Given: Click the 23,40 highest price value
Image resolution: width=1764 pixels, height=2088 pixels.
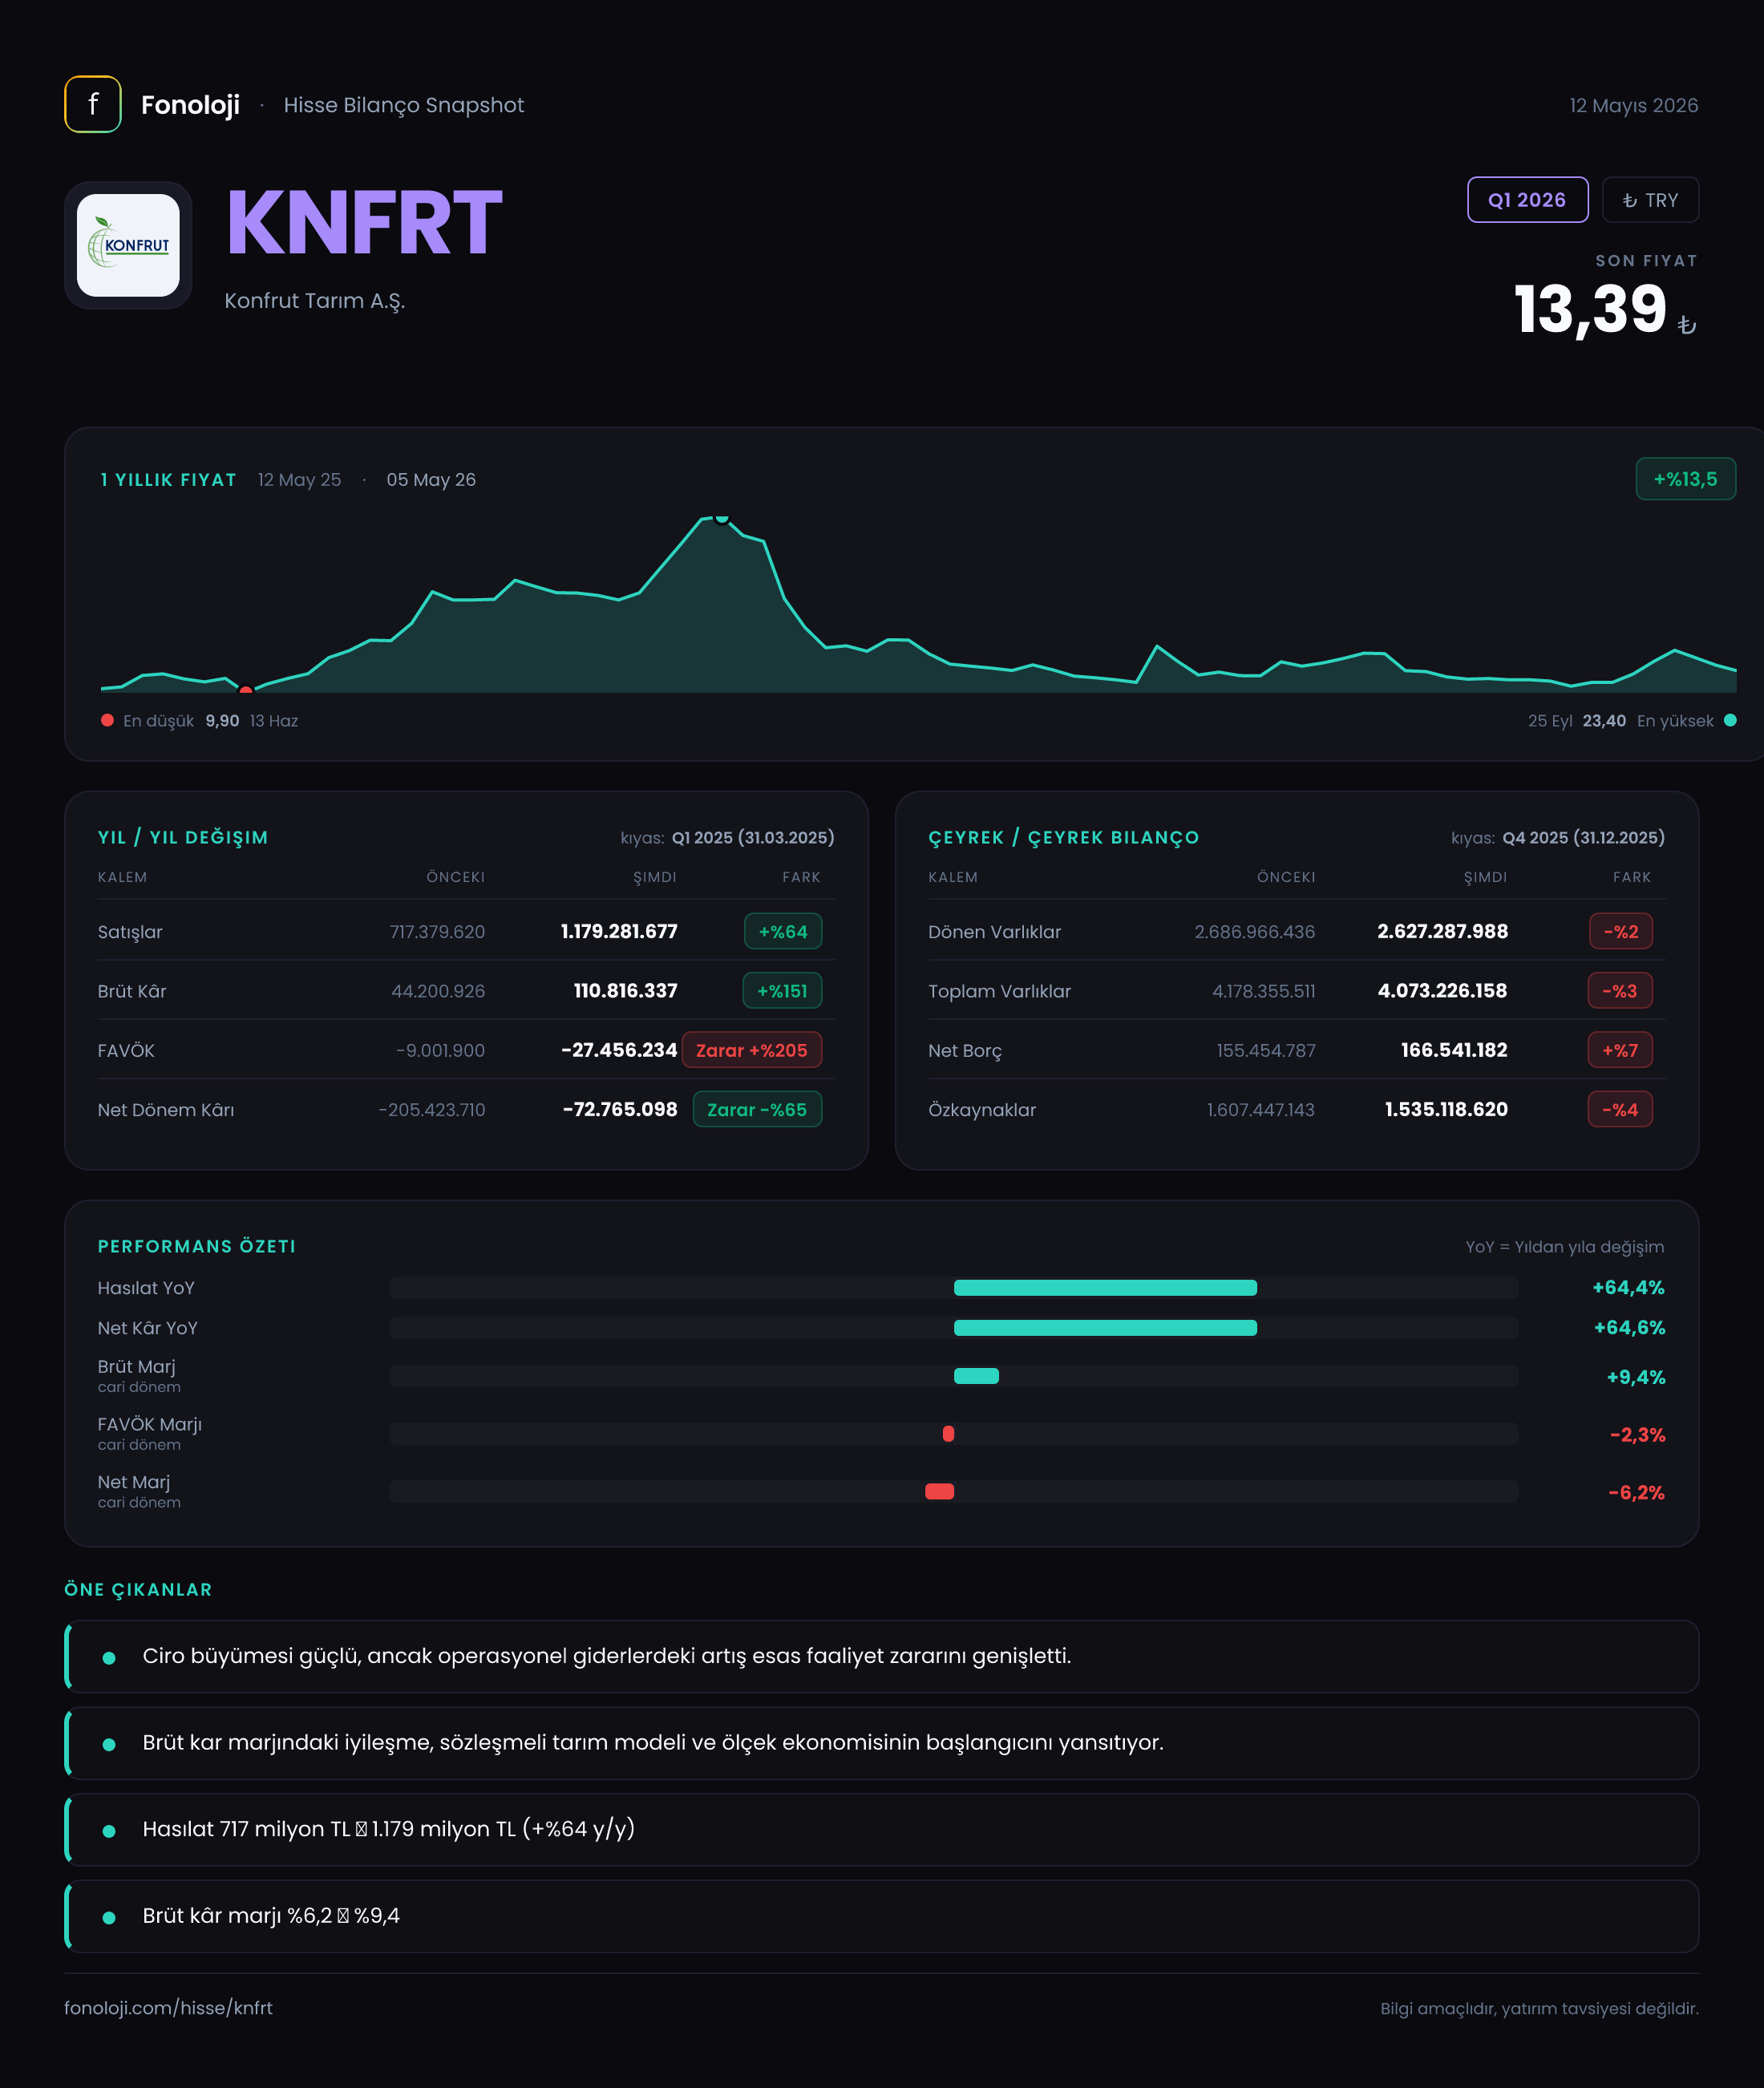Looking at the screenshot, I should [x=1604, y=720].
